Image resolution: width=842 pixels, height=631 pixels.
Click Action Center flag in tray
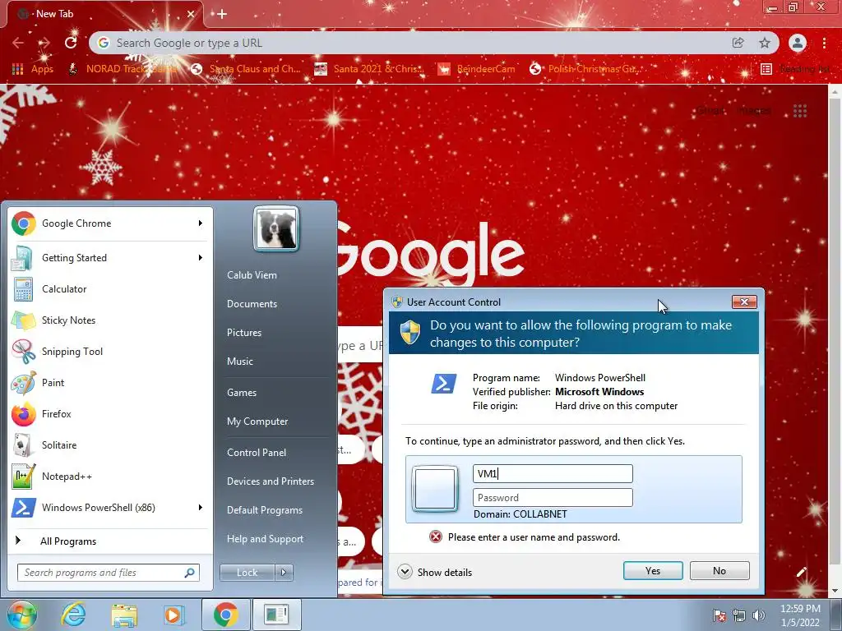pyautogui.click(x=719, y=615)
